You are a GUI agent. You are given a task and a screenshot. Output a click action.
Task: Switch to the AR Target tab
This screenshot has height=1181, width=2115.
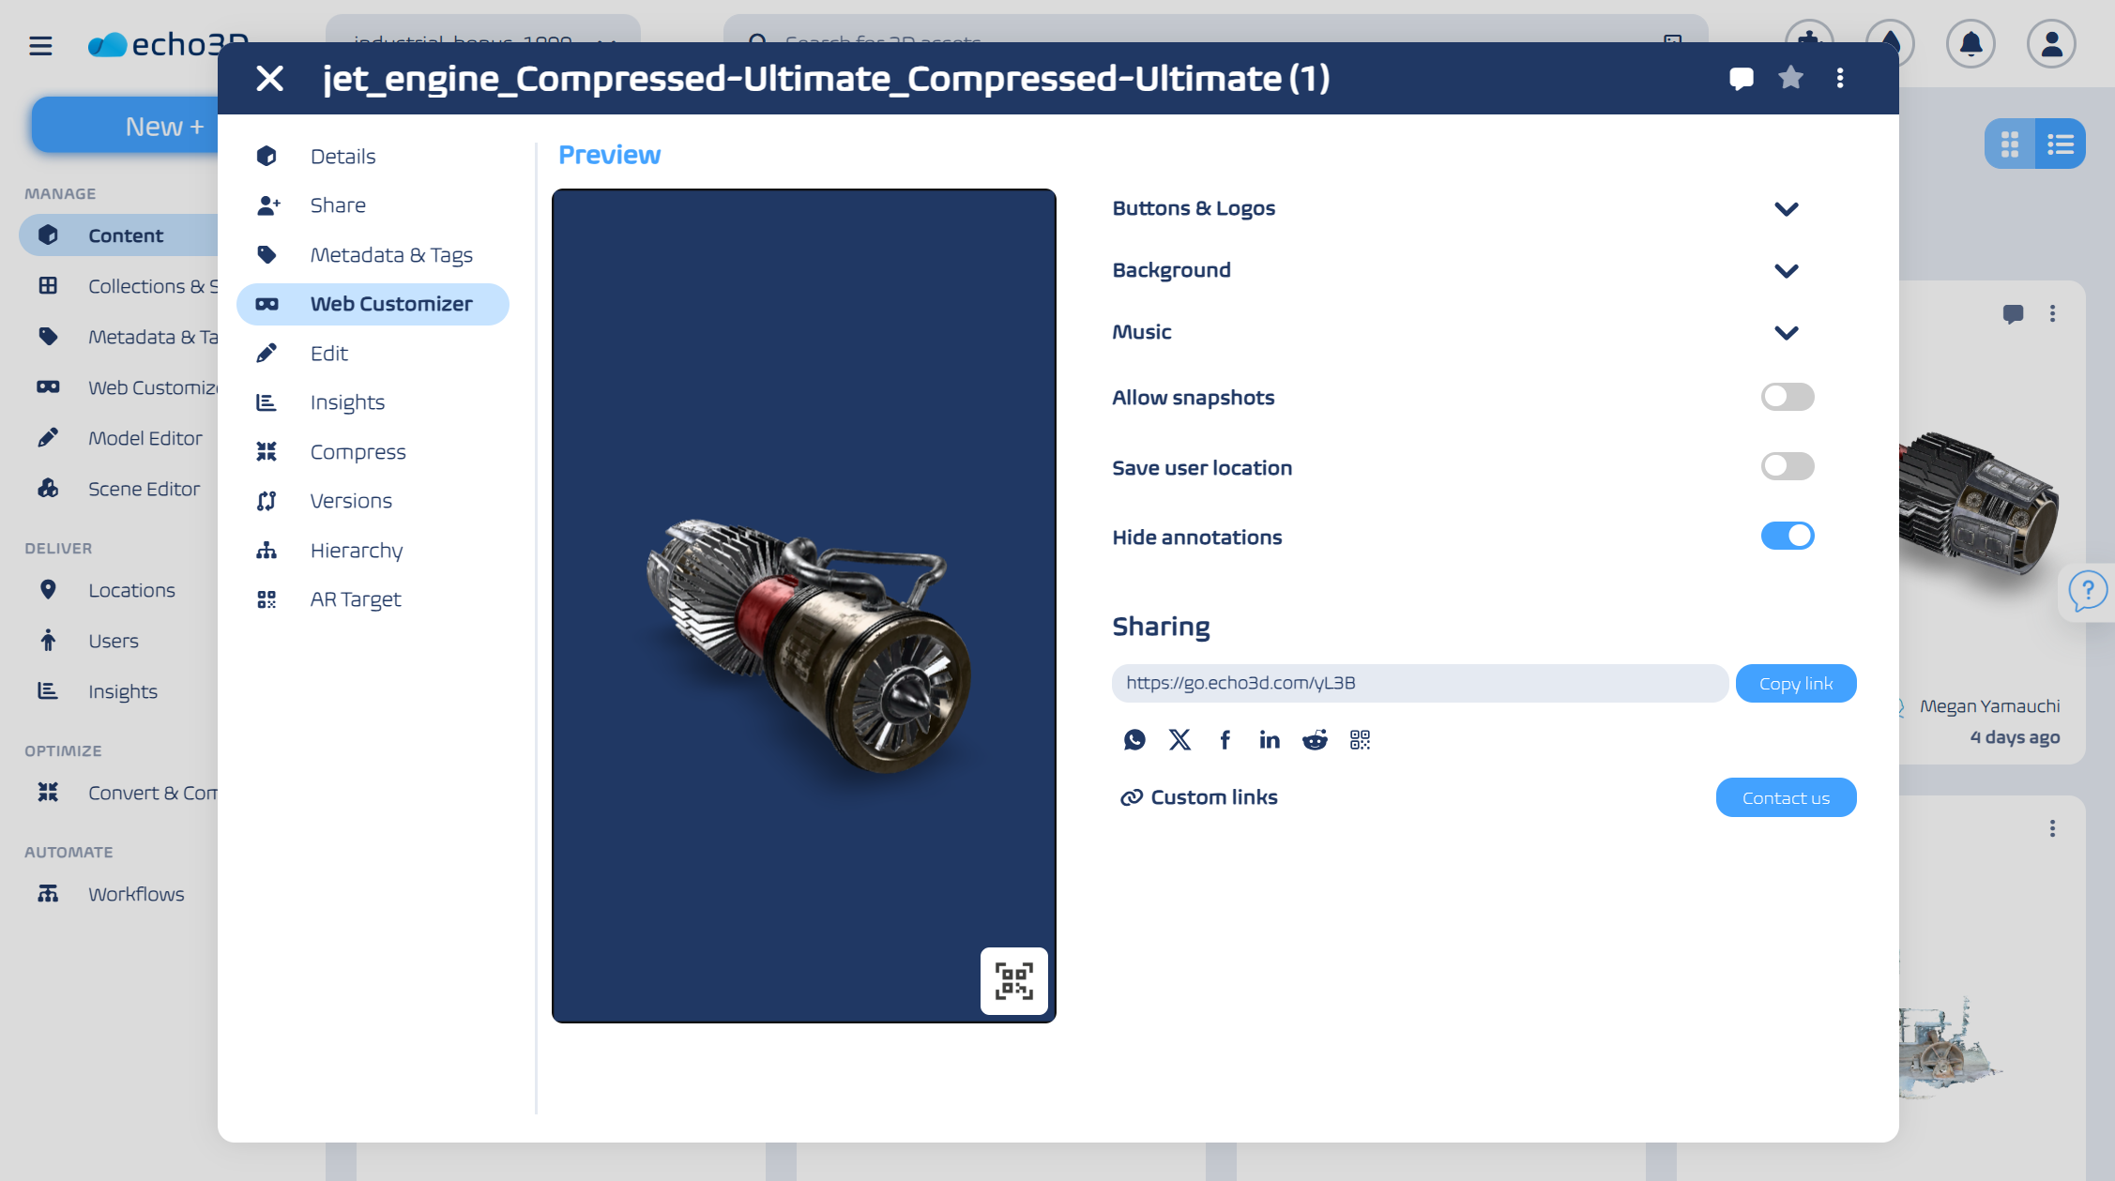coord(355,599)
